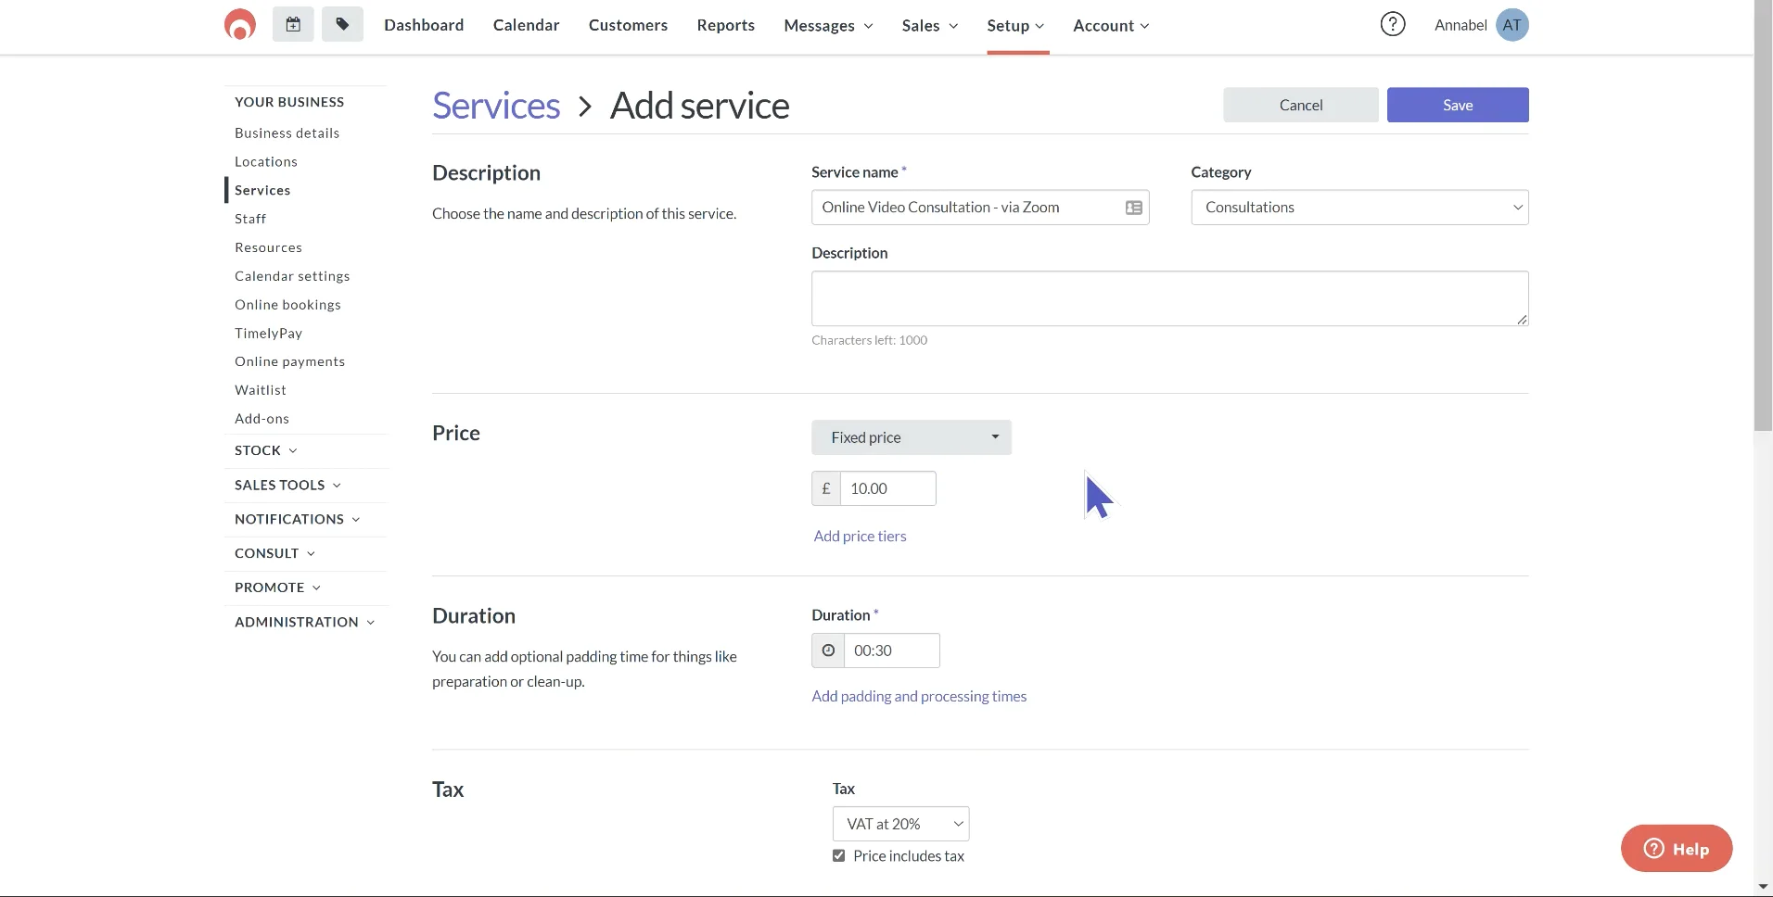Open the Fixed price dropdown
The image size is (1773, 897).
[912, 437]
